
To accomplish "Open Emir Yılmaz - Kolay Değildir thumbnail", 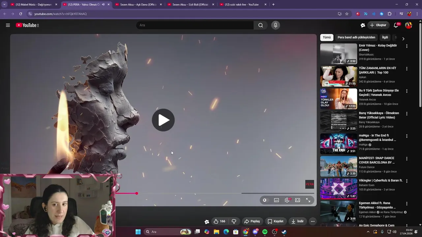I will [x=339, y=54].
